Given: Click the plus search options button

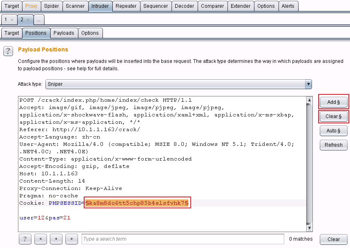Looking at the screenshot, I should [x=56, y=239].
